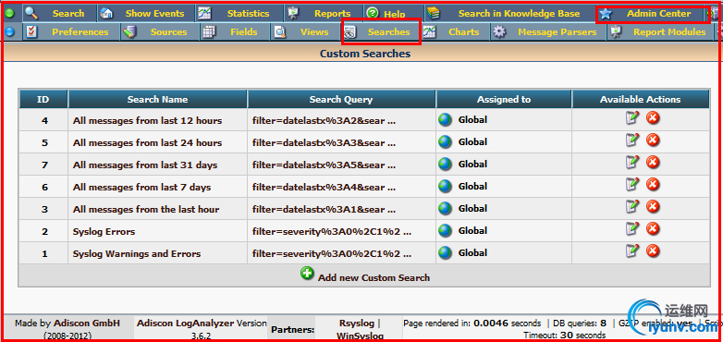This screenshot has height=342, width=723.
Task: Open 'All messages from last 12 hours'
Action: [147, 121]
